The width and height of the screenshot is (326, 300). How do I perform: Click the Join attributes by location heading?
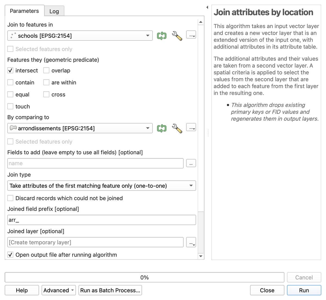(x=263, y=12)
